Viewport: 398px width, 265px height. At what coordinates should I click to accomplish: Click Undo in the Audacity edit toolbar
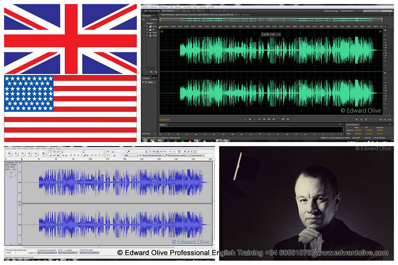(170, 152)
